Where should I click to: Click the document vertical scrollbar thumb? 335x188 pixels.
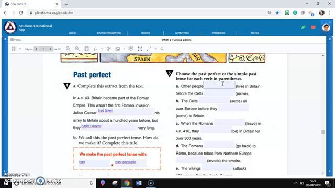pyautogui.click(x=323, y=132)
